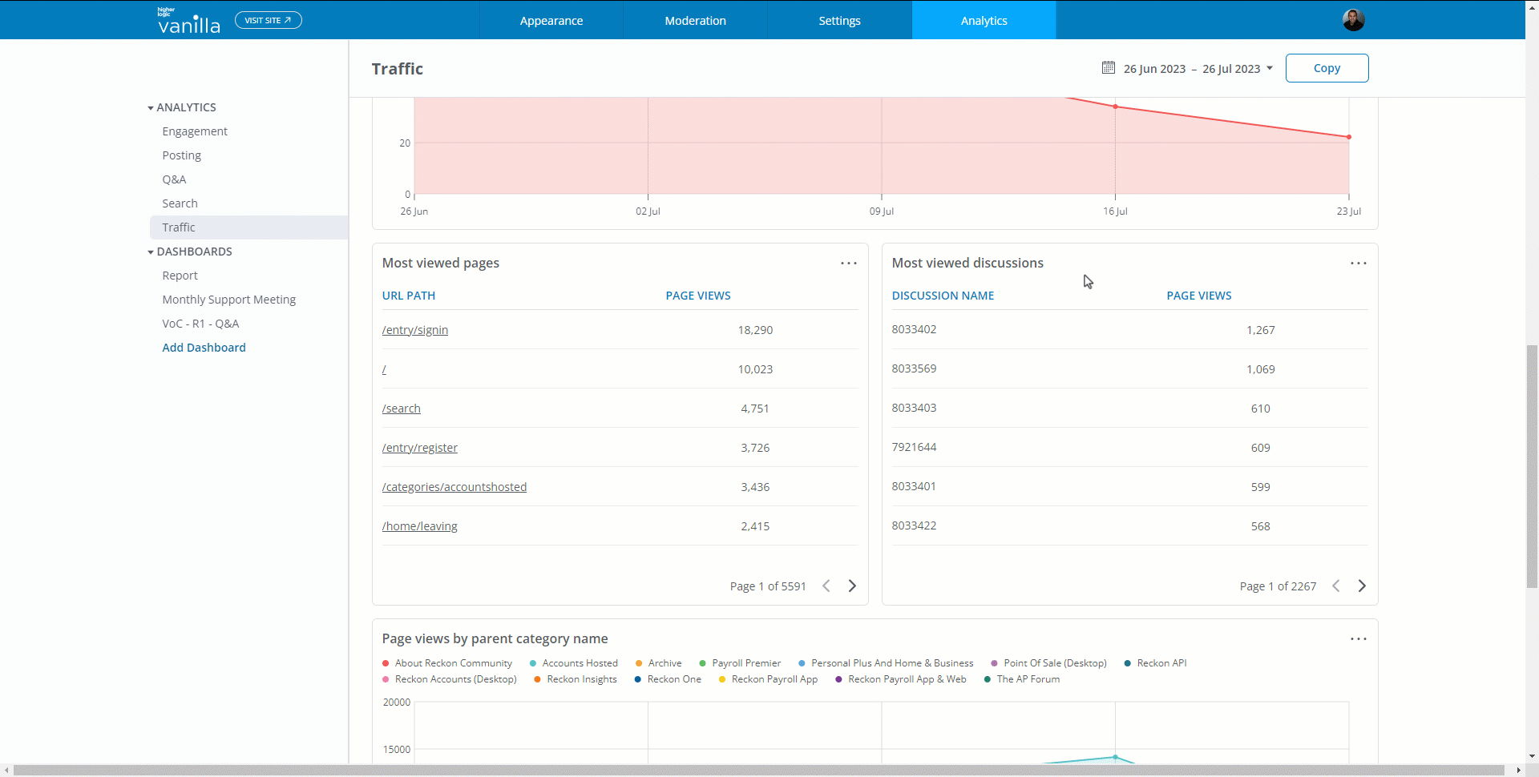Click Add Dashboard link
Viewport: 1539px width, 777px height.
(x=204, y=348)
